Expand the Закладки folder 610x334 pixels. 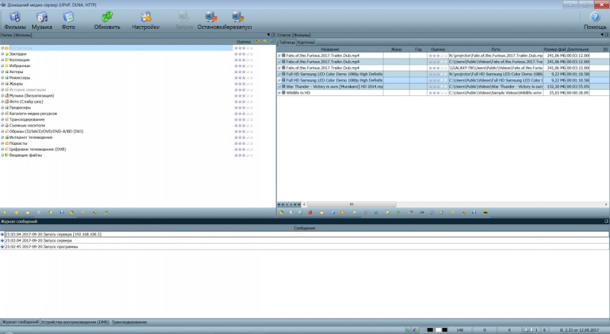[3, 54]
